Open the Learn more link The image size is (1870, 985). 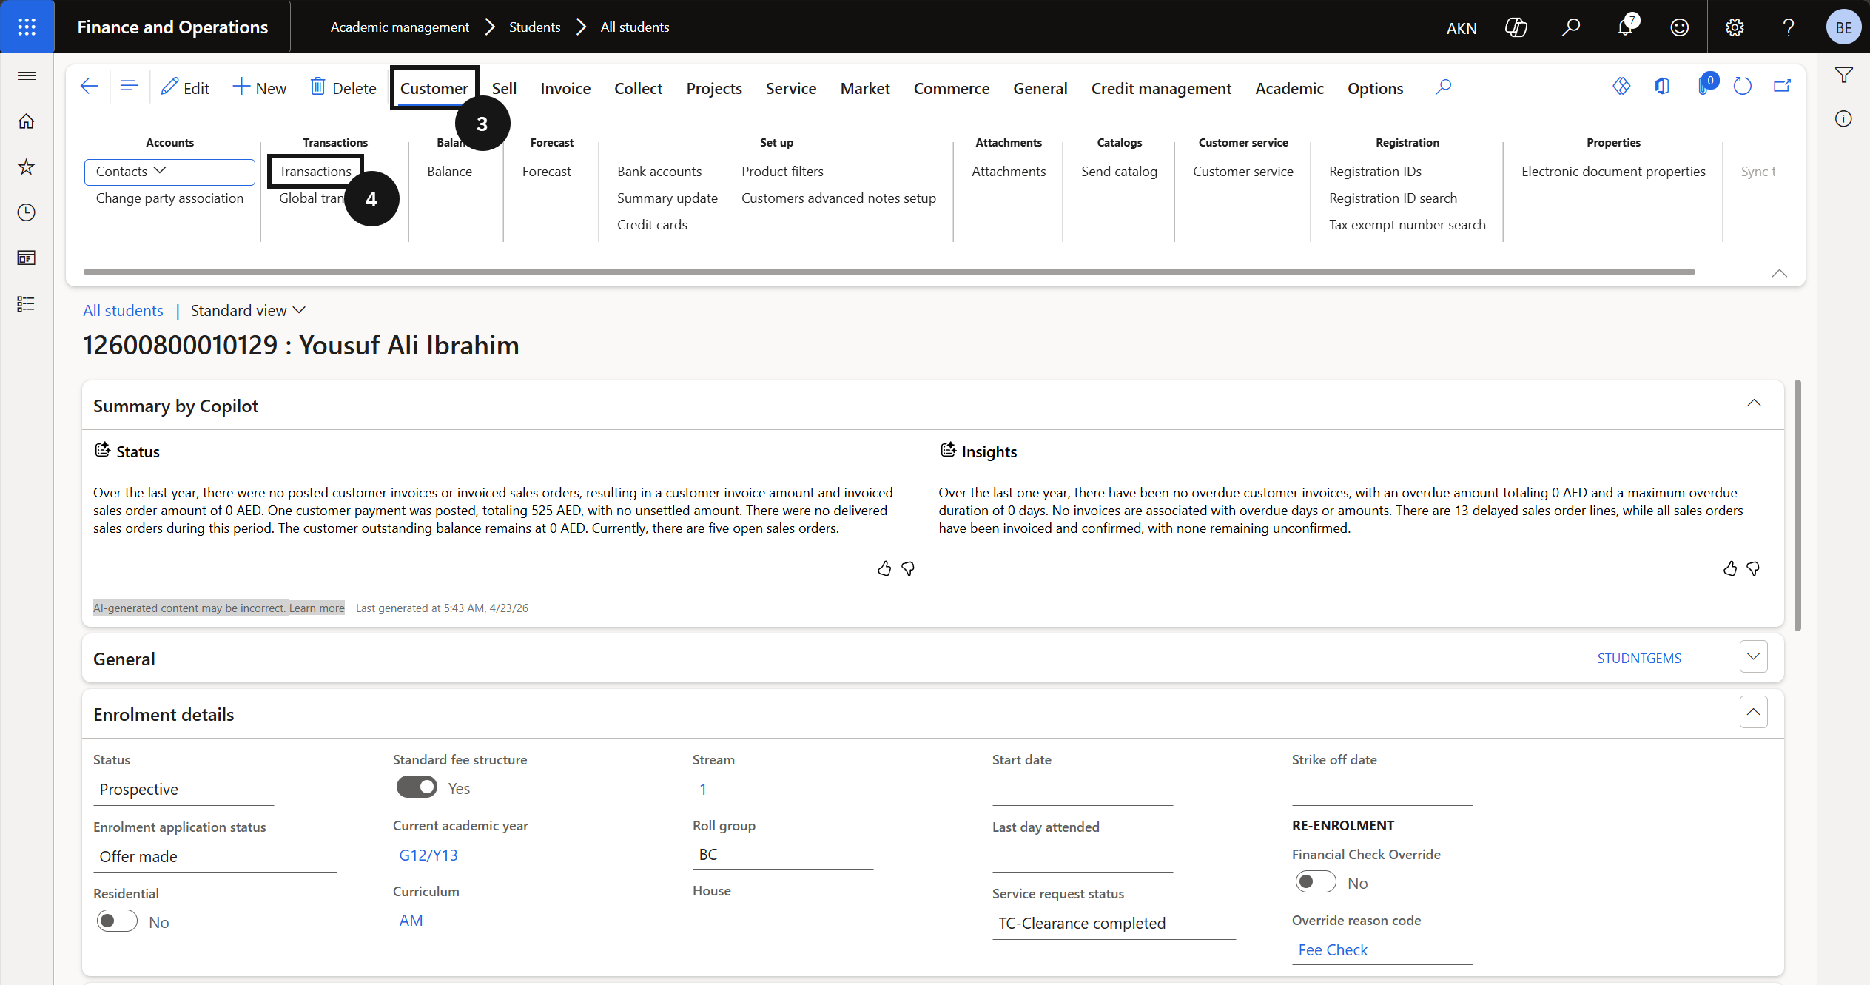[317, 608]
